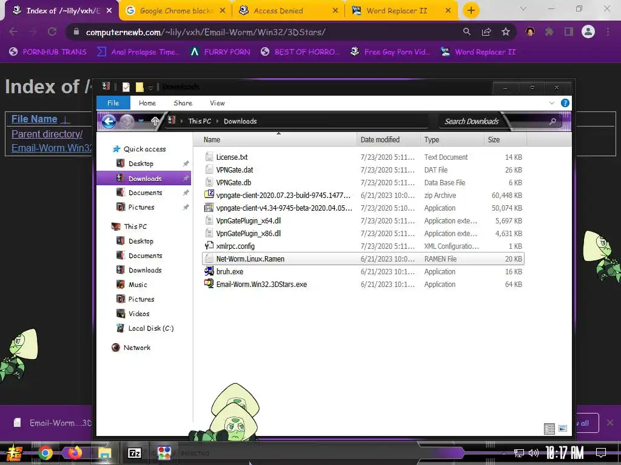Click the Explorer up-one-level arrow
Viewport: 621px width, 465px height.
point(155,121)
